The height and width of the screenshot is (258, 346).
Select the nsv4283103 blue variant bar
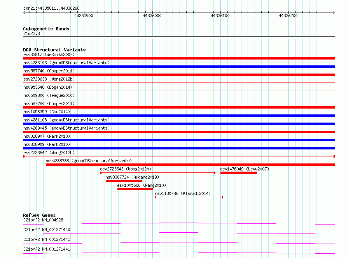pyautogui.click(x=179, y=67)
